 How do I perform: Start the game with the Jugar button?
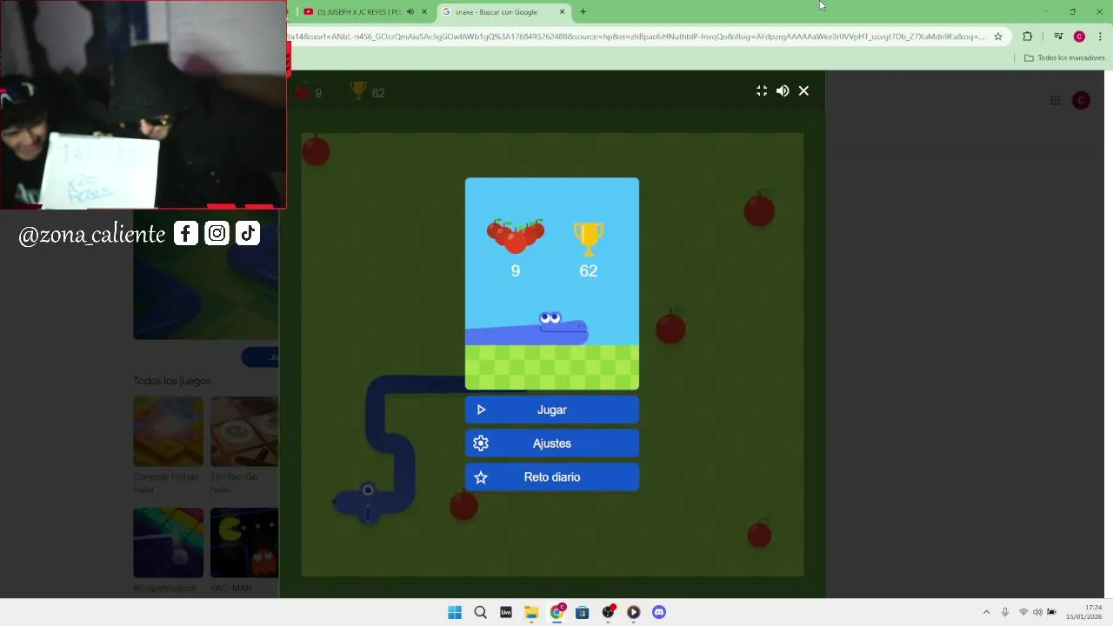pos(551,410)
